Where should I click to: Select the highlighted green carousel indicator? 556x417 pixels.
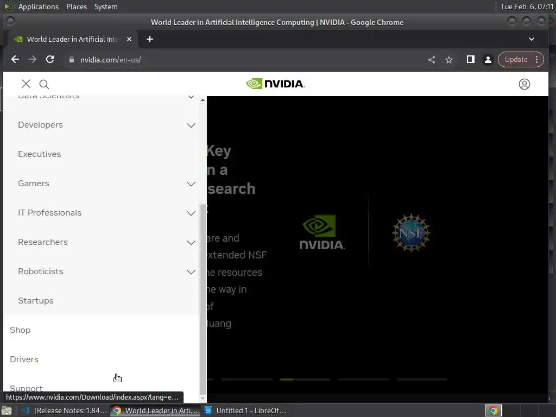tap(305, 380)
